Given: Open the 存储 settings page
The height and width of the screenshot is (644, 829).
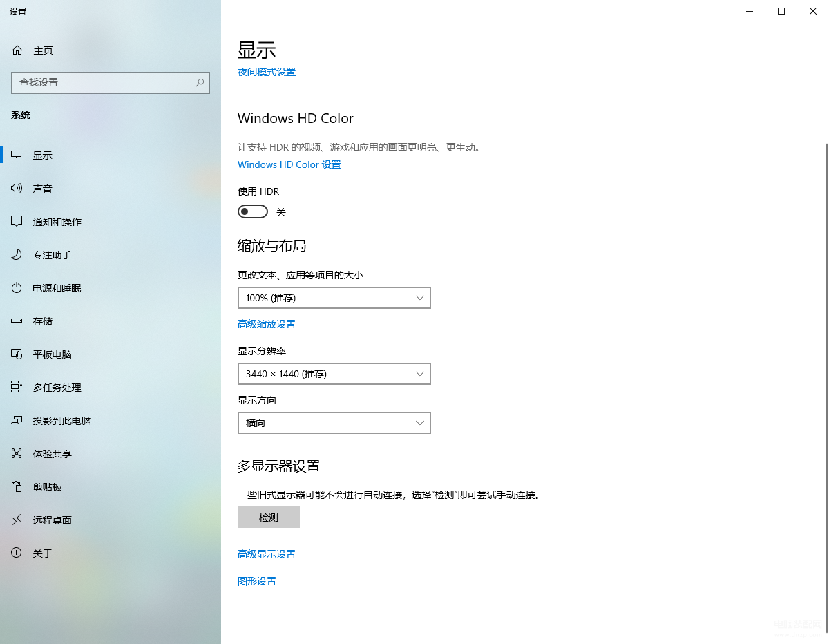Looking at the screenshot, I should pos(111,321).
